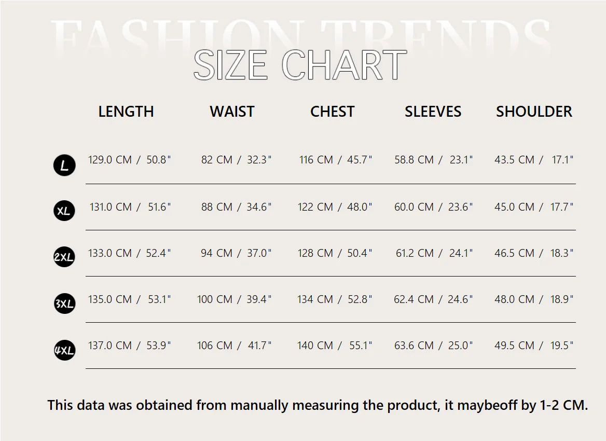Click the 129.0 CM length value
The width and height of the screenshot is (606, 441).
tap(110, 160)
